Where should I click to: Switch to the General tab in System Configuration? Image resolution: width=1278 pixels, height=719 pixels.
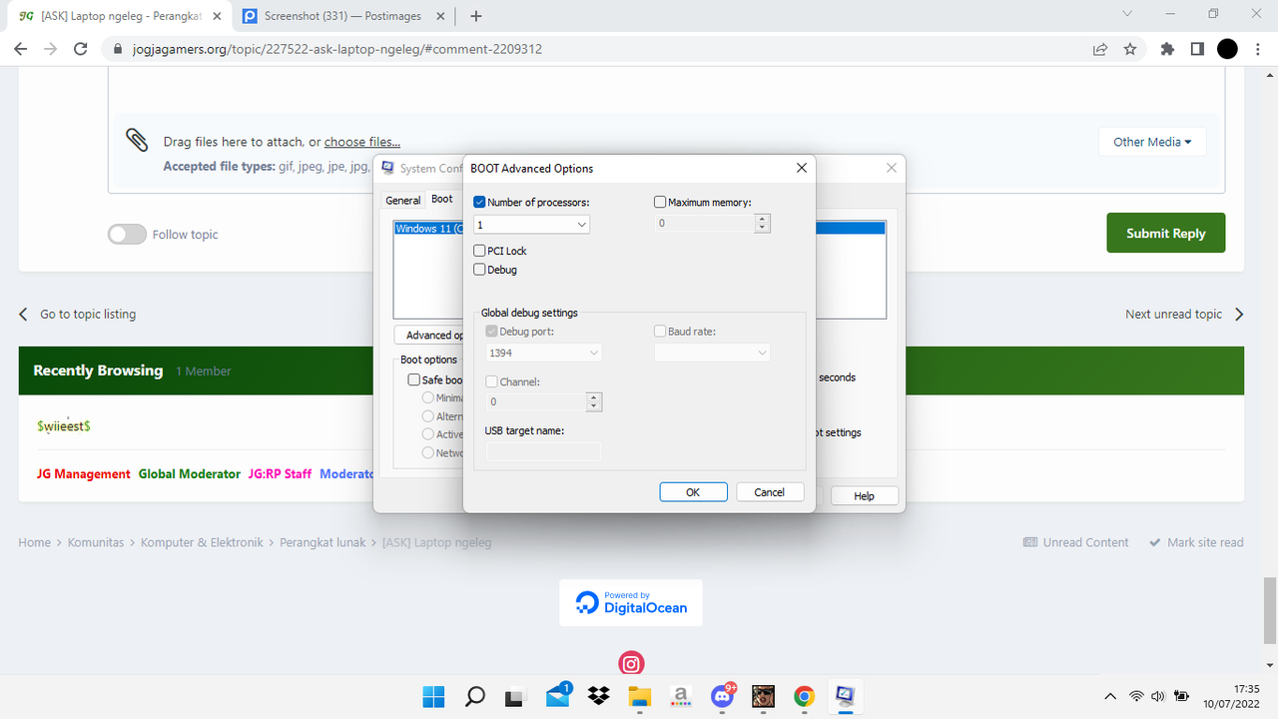tap(403, 200)
